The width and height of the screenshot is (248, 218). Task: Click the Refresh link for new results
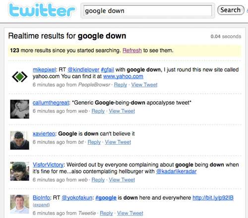[132, 51]
